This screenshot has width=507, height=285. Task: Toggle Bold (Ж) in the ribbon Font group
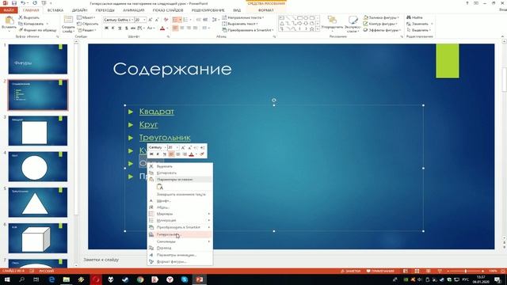(x=106, y=28)
